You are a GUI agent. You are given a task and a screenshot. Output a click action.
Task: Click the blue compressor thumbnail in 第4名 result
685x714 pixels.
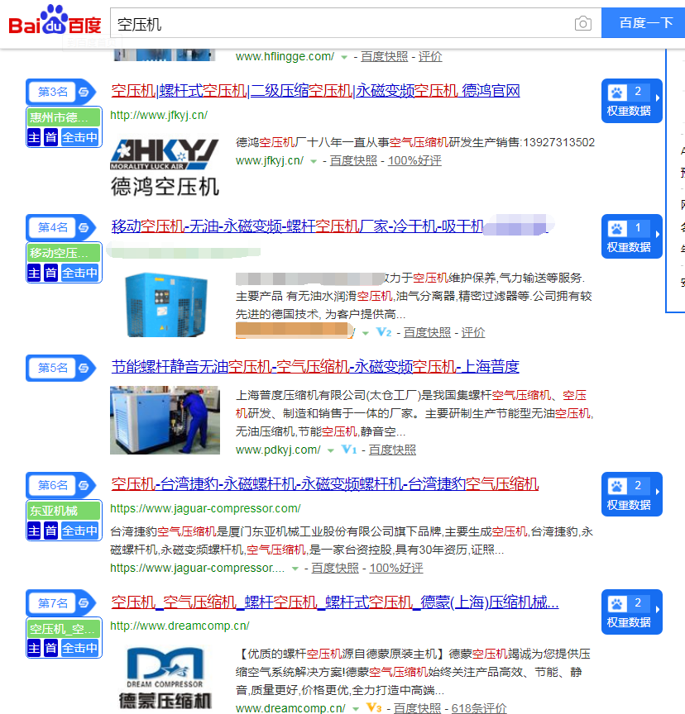[165, 305]
